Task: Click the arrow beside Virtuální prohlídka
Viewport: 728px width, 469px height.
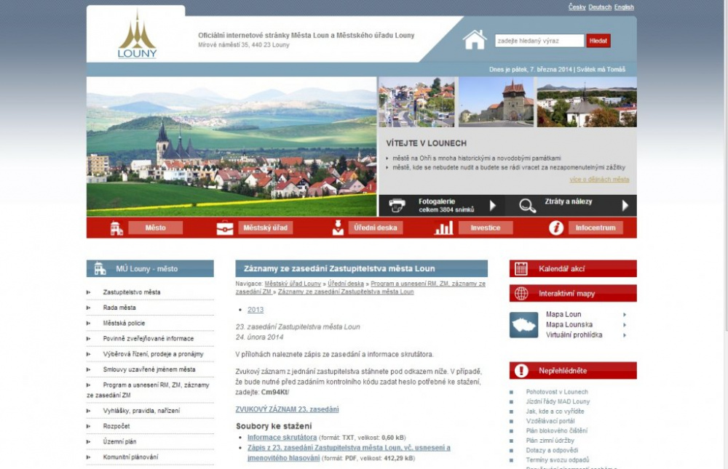Action: coord(625,335)
